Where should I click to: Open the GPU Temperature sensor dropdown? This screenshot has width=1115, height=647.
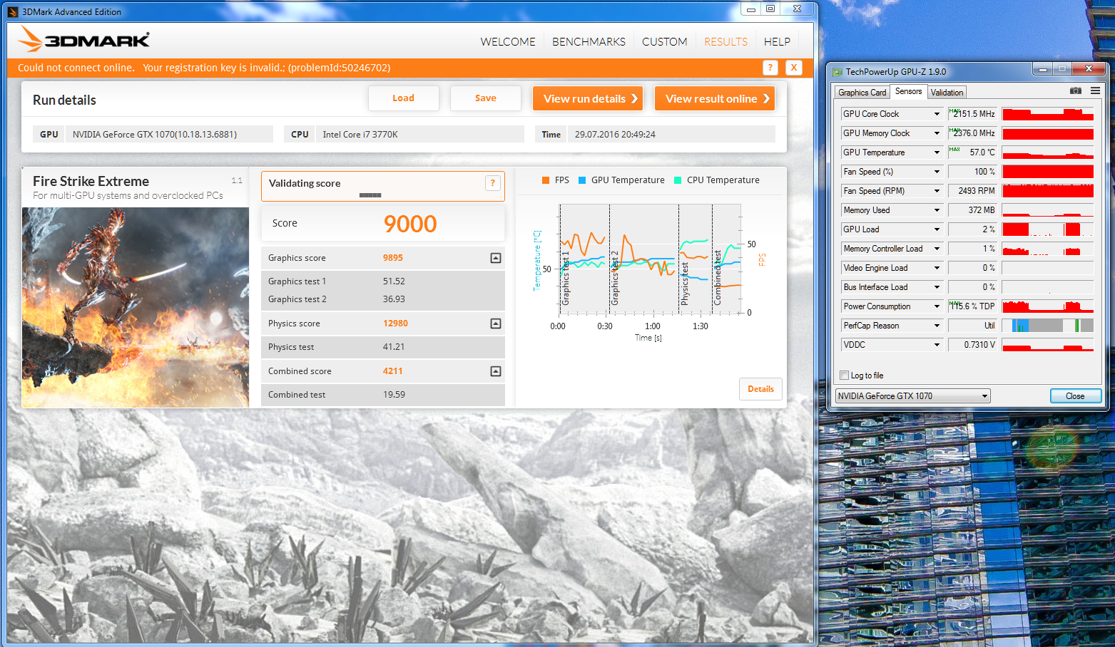pos(937,152)
